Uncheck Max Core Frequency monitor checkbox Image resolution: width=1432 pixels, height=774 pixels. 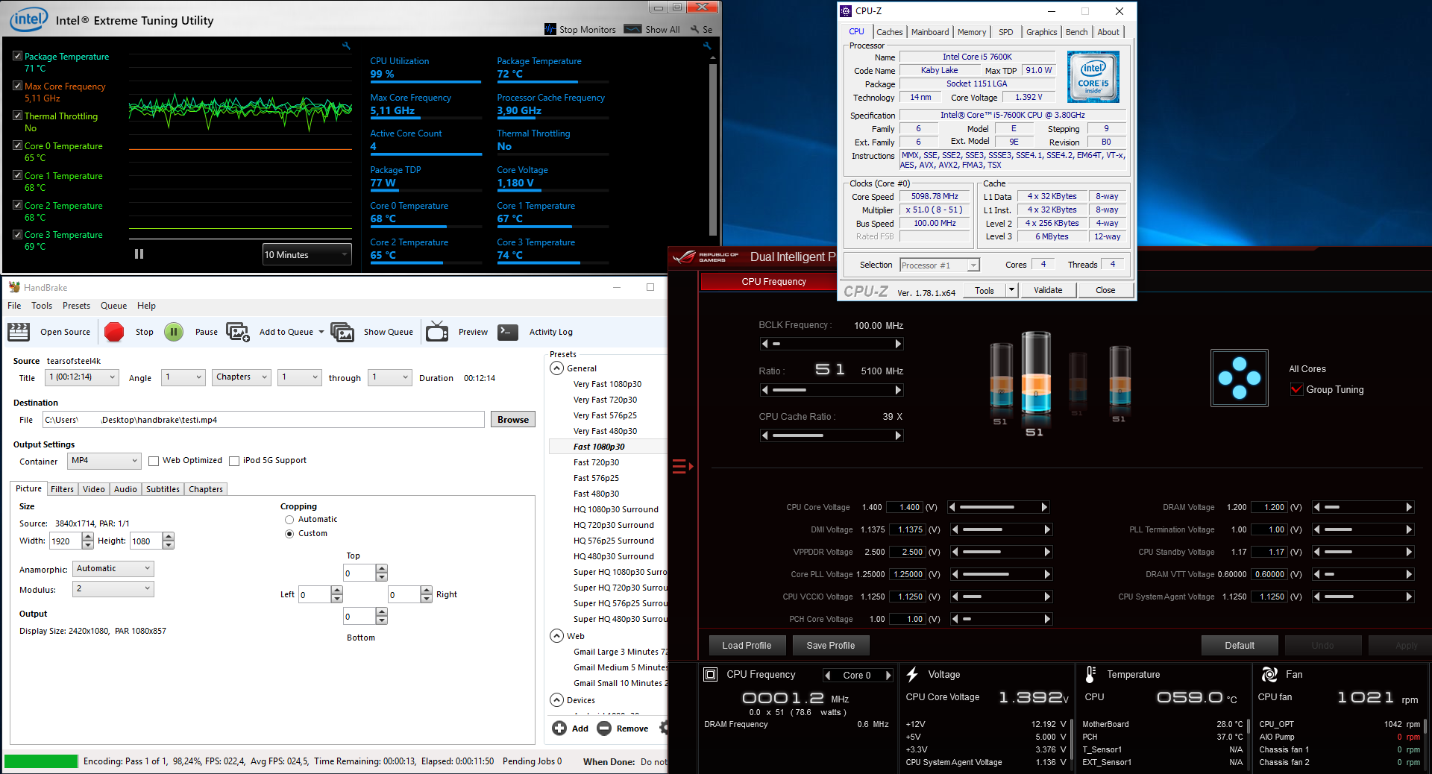[17, 86]
